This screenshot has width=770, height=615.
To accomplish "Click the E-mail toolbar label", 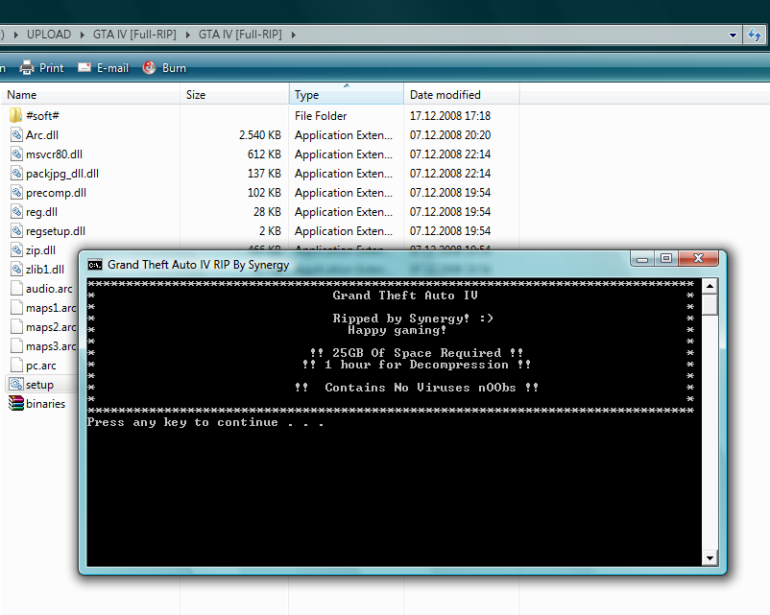I will coord(112,68).
